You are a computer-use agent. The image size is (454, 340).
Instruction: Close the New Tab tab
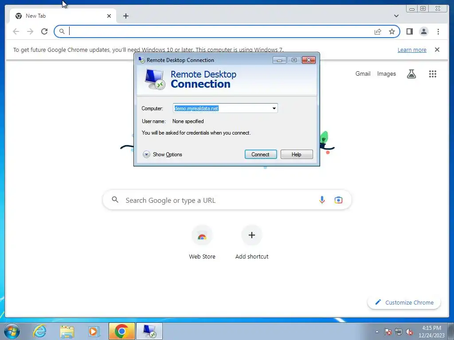click(x=109, y=16)
